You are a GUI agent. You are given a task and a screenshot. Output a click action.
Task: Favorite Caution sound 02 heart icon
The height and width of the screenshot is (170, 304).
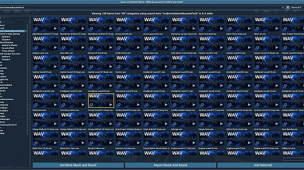click(230, 47)
